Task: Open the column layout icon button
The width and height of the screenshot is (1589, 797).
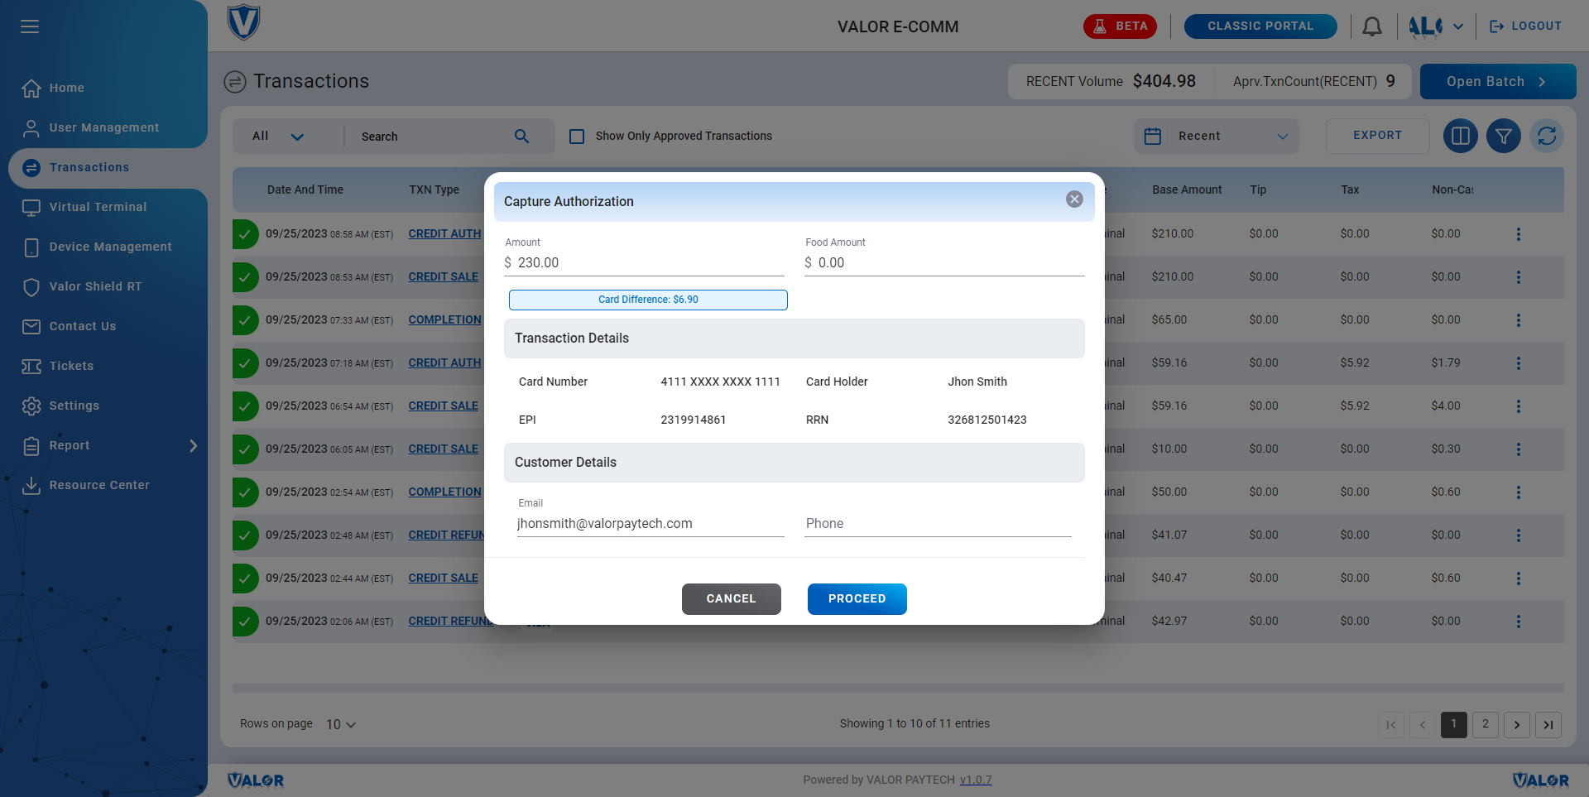Action: click(1461, 136)
